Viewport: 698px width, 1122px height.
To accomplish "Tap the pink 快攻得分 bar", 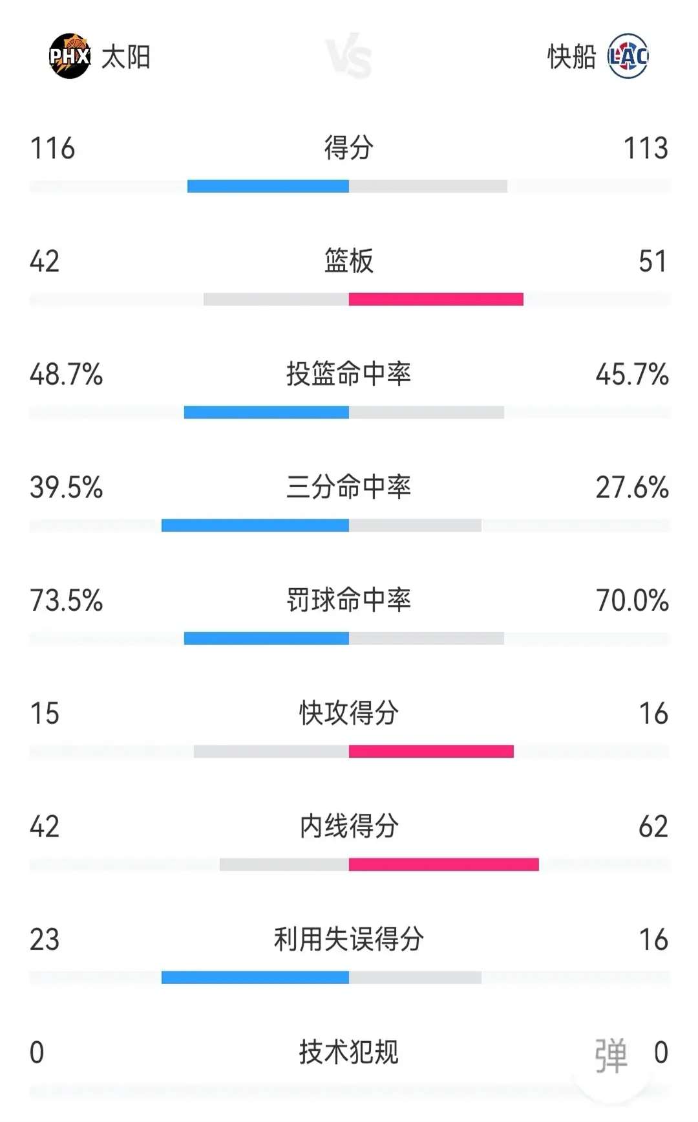I will pyautogui.click(x=431, y=751).
